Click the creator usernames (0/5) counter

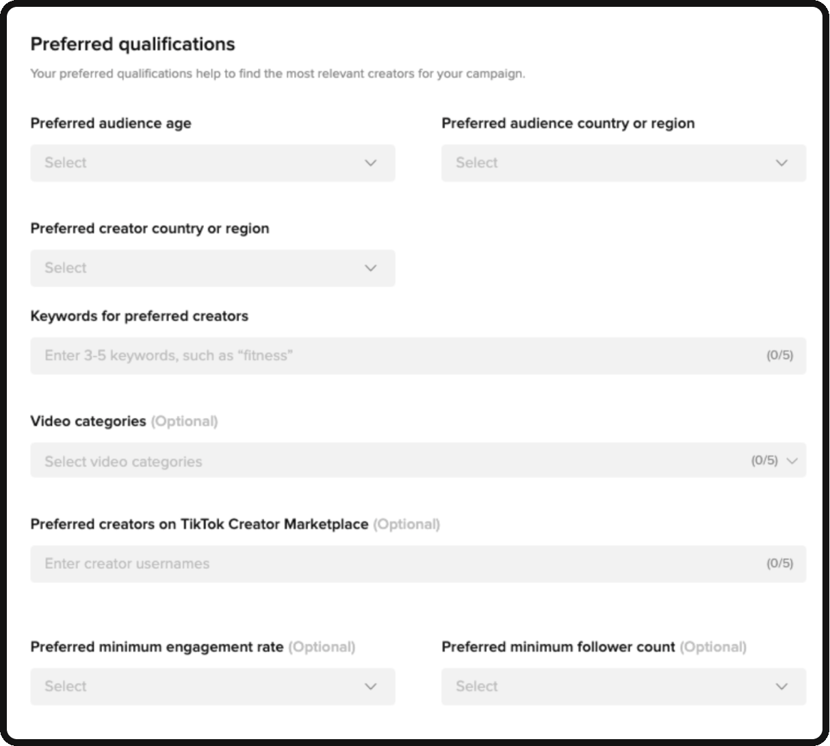[779, 563]
